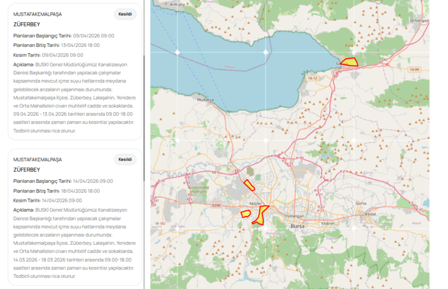The width and height of the screenshot is (448, 289).
Task: Click the Açıklama label in the second card
Action: 24,210
